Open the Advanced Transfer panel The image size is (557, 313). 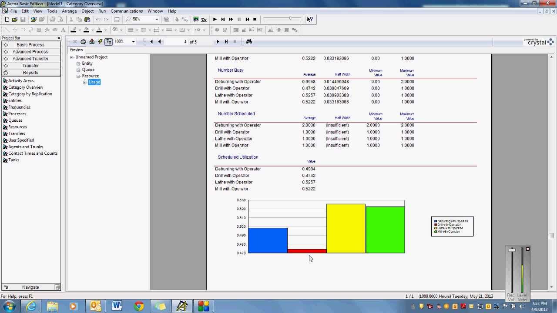click(x=30, y=59)
